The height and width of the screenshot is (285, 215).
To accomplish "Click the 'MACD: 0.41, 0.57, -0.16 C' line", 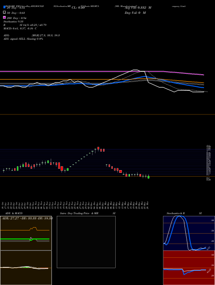I will tap(20, 28).
